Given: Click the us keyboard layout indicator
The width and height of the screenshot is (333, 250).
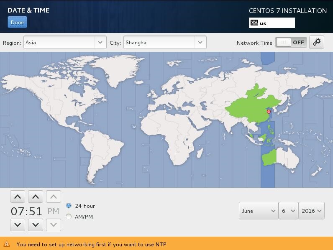Looking at the screenshot, I should [272, 23].
